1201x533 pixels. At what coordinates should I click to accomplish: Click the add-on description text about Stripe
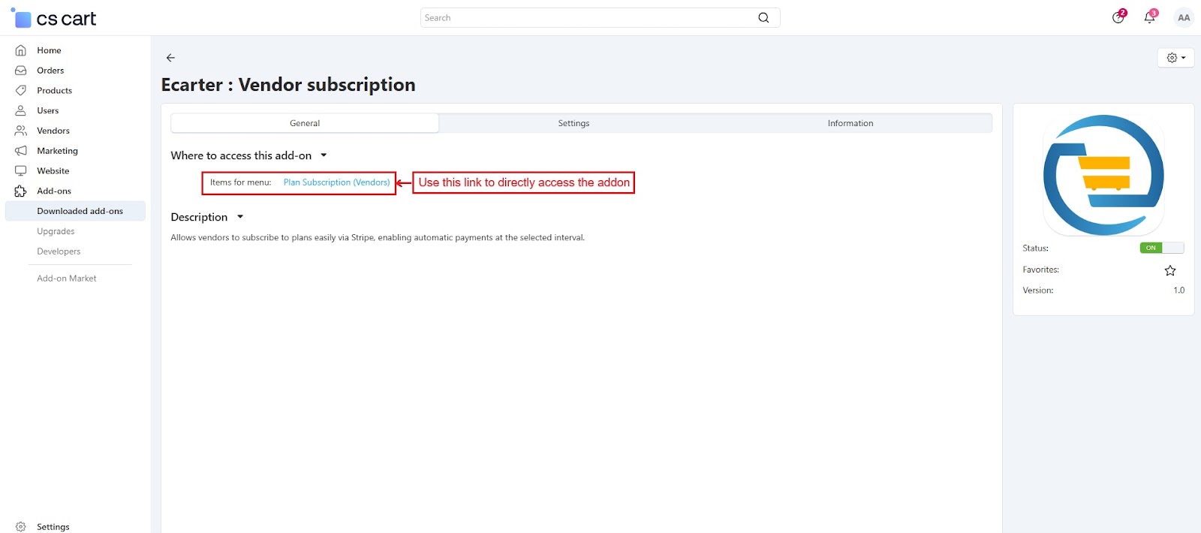click(x=378, y=238)
